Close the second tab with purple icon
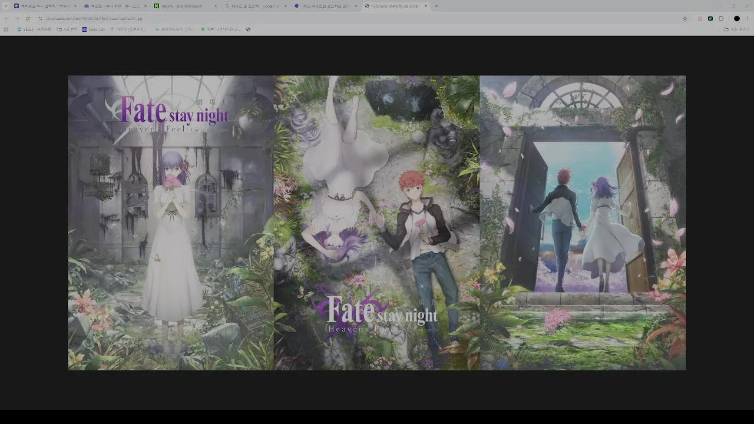Viewport: 754px width, 424px height. [145, 6]
